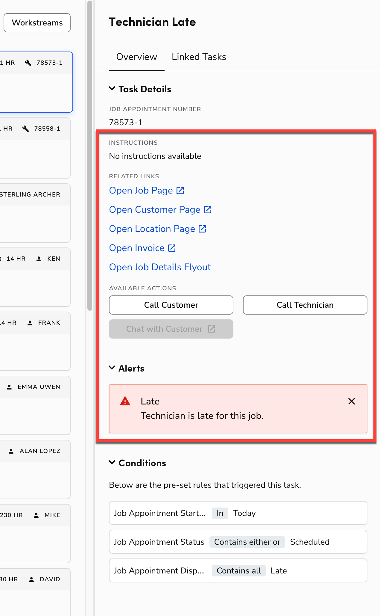Collapse the Conditions section
380x616 pixels.
pyautogui.click(x=112, y=463)
